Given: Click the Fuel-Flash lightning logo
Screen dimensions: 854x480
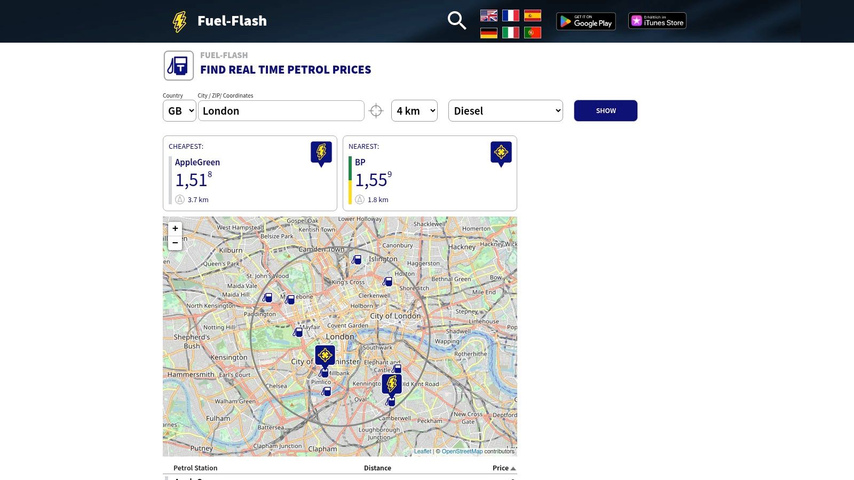Looking at the screenshot, I should tap(179, 21).
